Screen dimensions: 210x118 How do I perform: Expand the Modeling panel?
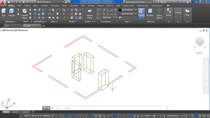[10, 22]
